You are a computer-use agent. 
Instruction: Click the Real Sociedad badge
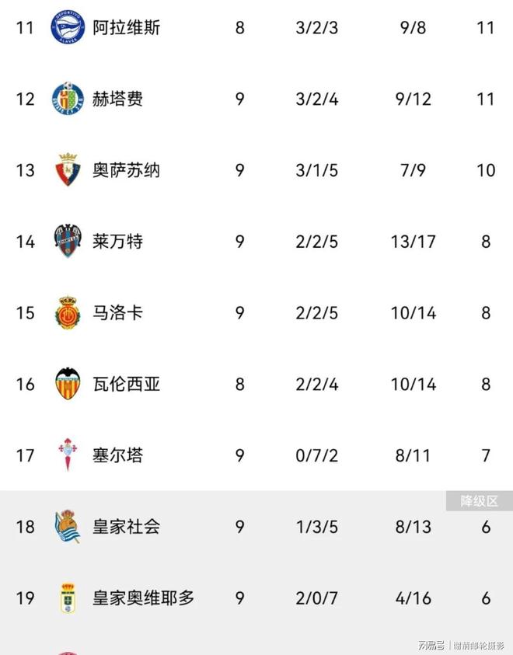pyautogui.click(x=68, y=527)
